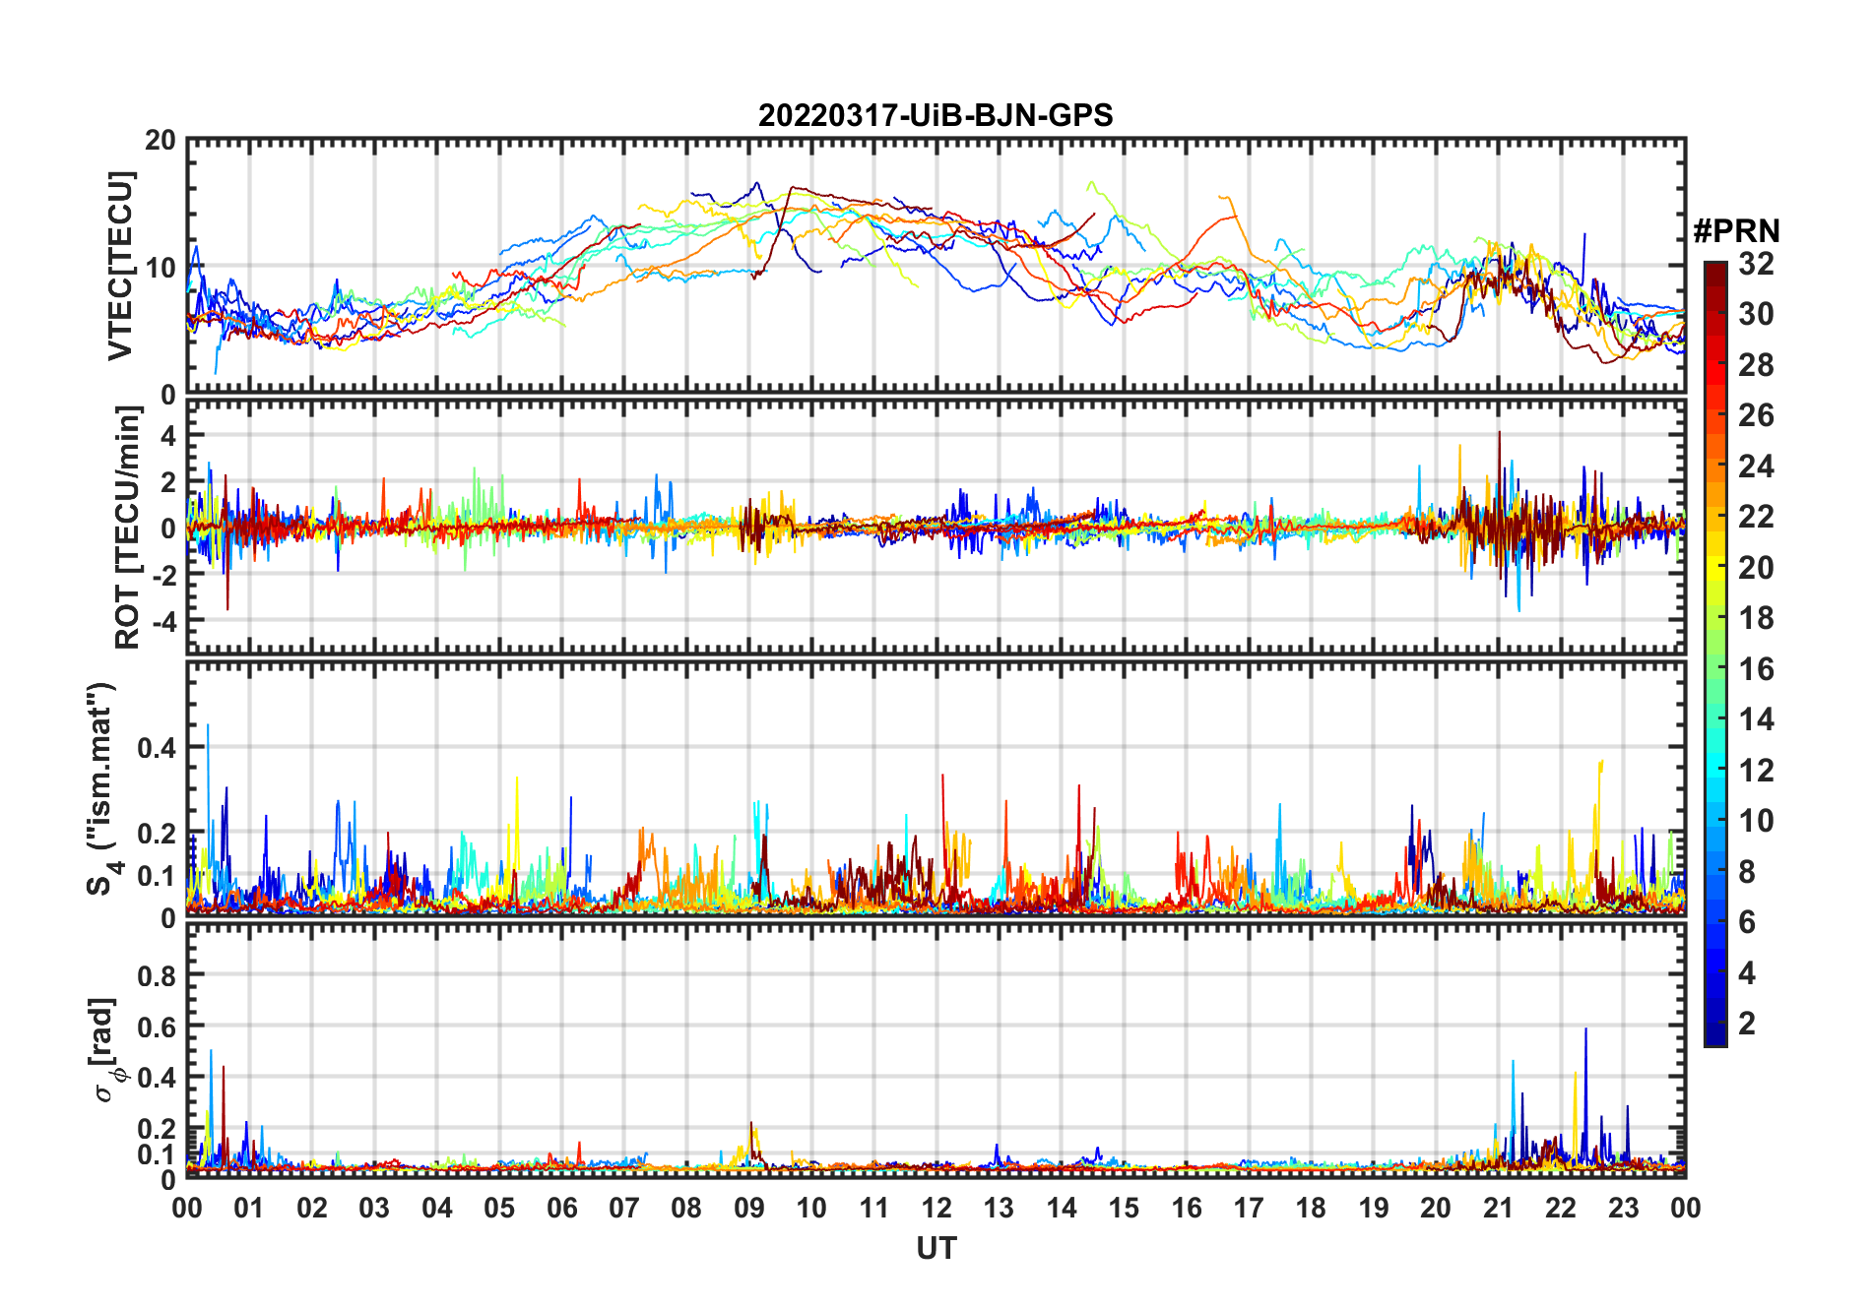Viewport: 1873px width, 1309px height.
Task: Click the S4 ("ism.mat") axis label
Action: (104, 789)
